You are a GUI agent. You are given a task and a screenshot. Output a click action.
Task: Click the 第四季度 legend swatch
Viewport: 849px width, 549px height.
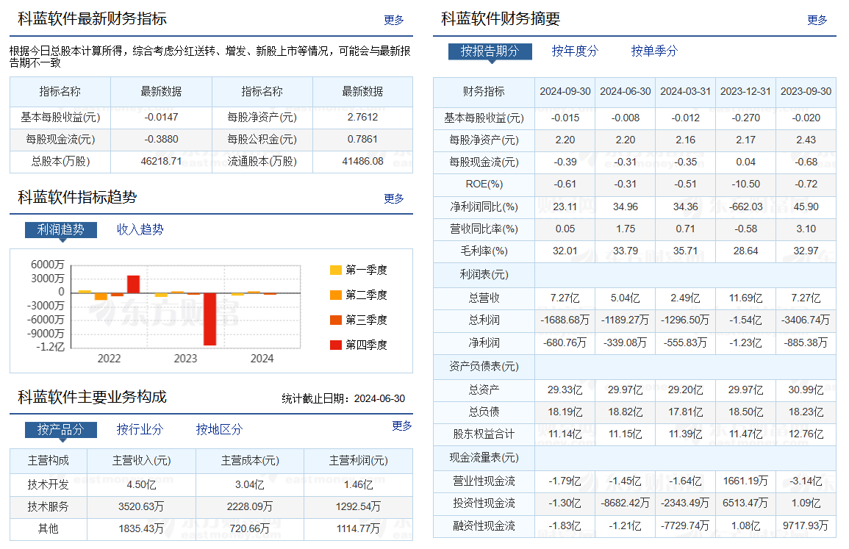pos(336,345)
